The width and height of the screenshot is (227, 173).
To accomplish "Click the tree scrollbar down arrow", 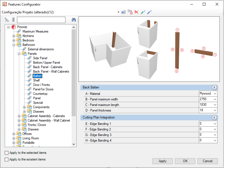I will click(x=74, y=144).
